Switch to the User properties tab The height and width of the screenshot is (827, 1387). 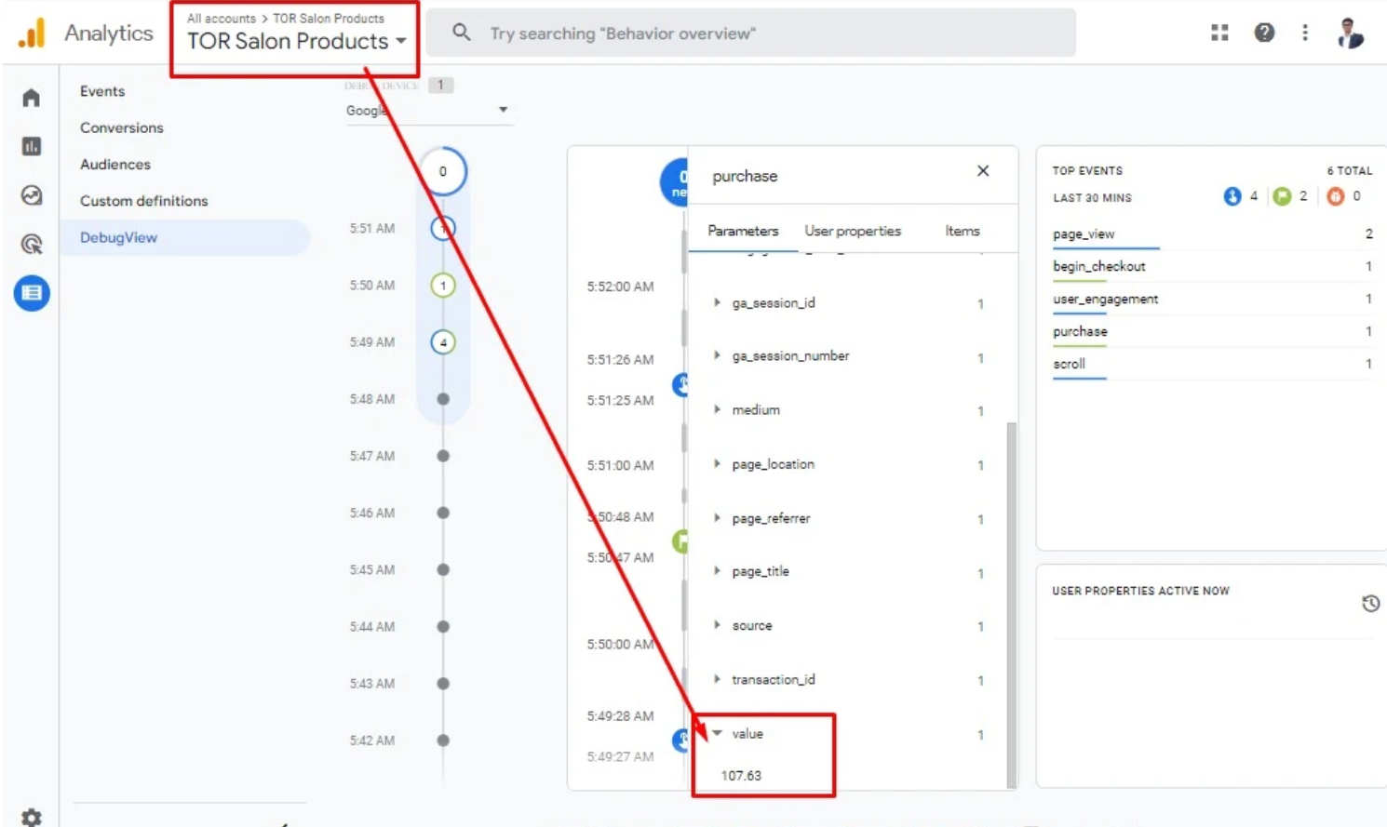[x=853, y=231]
